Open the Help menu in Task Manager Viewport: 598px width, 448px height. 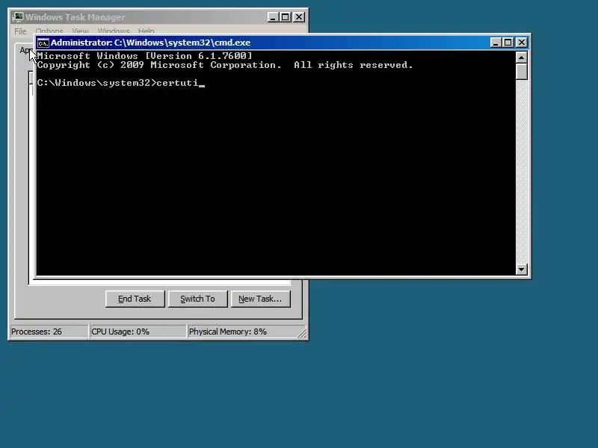pyautogui.click(x=146, y=31)
